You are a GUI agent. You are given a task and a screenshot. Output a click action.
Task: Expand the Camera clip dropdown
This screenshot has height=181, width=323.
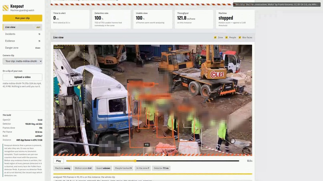tap(22, 61)
